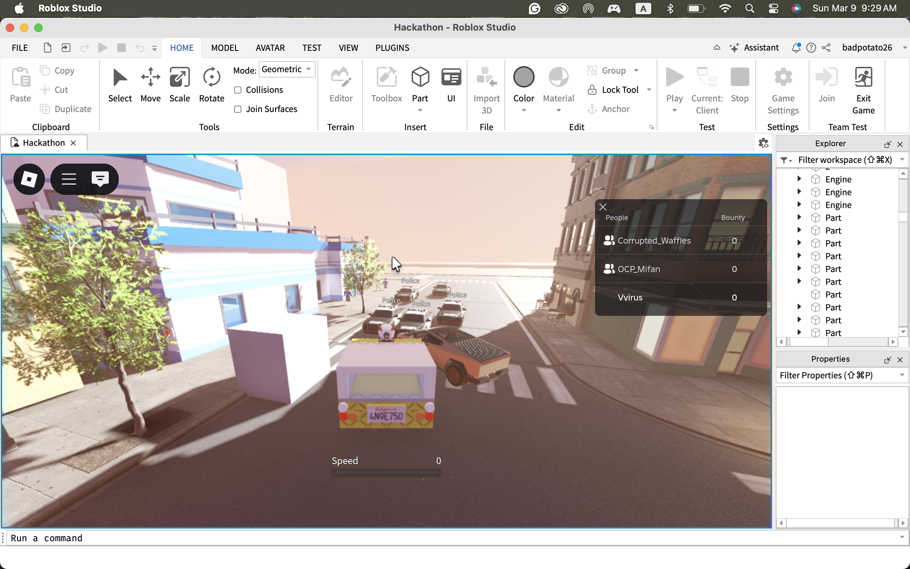Click the Duplicate button
The width and height of the screenshot is (910, 569).
tap(66, 109)
